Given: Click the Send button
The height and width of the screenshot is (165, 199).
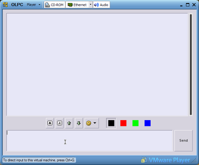Looking at the screenshot, I should [184, 141].
